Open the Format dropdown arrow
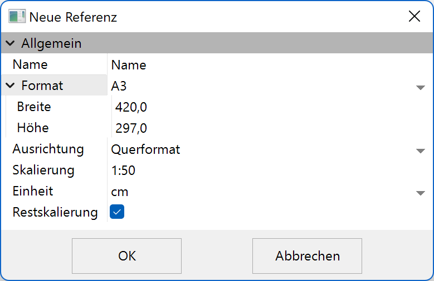 (x=421, y=87)
